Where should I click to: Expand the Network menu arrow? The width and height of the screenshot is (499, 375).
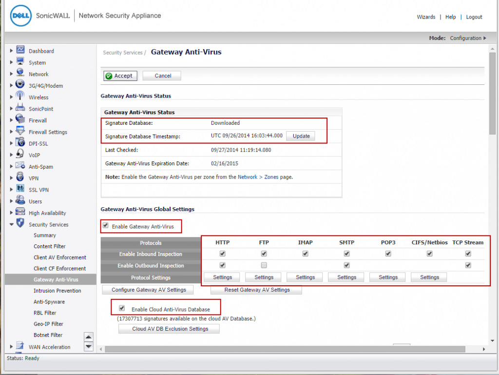pyautogui.click(x=11, y=74)
